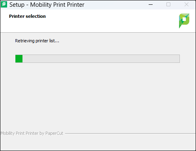This screenshot has height=151, width=196.
Task: Click the 'Printer selection' heading
Action: (x=27, y=16)
